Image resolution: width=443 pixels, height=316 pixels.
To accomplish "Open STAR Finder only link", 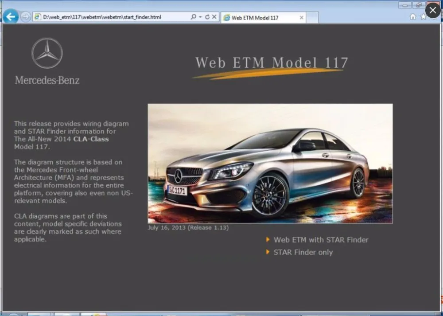I will [x=303, y=253].
